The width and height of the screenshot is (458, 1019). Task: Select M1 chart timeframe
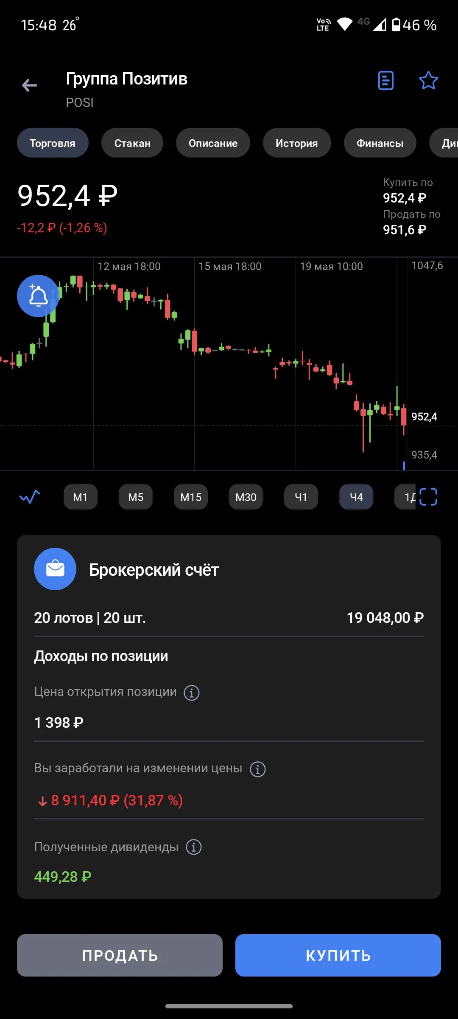click(81, 497)
